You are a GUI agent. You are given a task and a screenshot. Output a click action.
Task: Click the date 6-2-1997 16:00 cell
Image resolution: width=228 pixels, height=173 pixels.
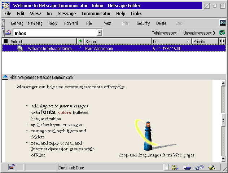167,49
